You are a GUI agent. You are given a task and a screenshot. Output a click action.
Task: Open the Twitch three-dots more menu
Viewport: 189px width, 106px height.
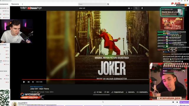point(22,4)
